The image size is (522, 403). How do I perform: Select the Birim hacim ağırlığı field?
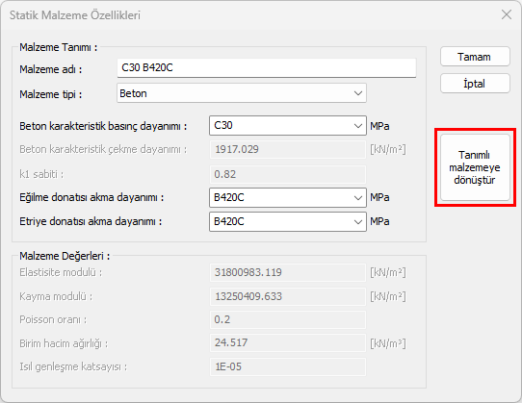pos(288,342)
